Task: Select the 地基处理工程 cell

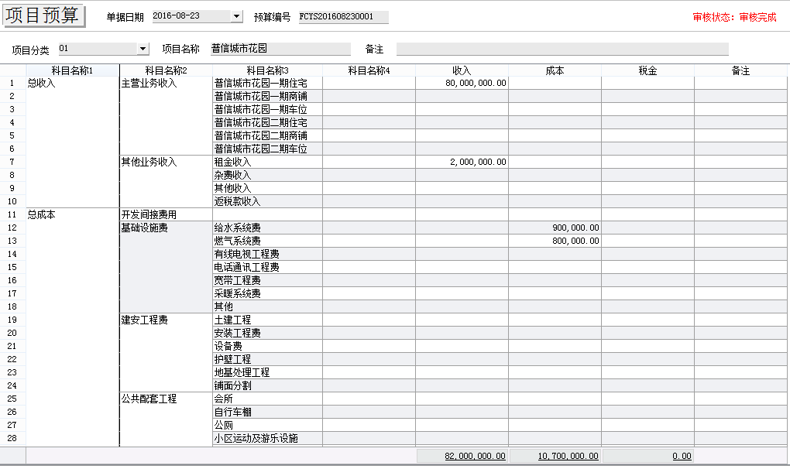Action: tap(267, 372)
